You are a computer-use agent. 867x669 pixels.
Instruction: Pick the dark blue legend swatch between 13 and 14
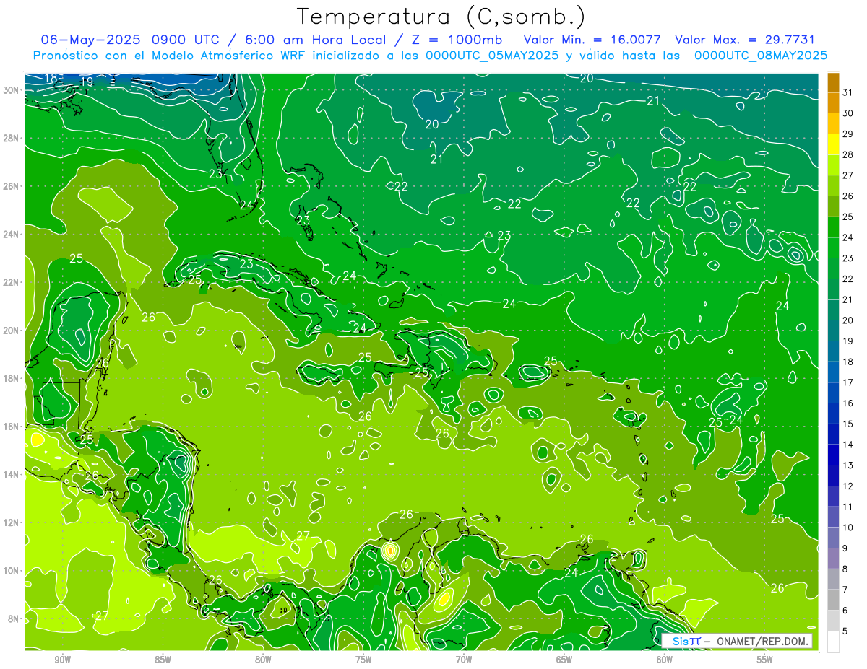click(x=833, y=455)
